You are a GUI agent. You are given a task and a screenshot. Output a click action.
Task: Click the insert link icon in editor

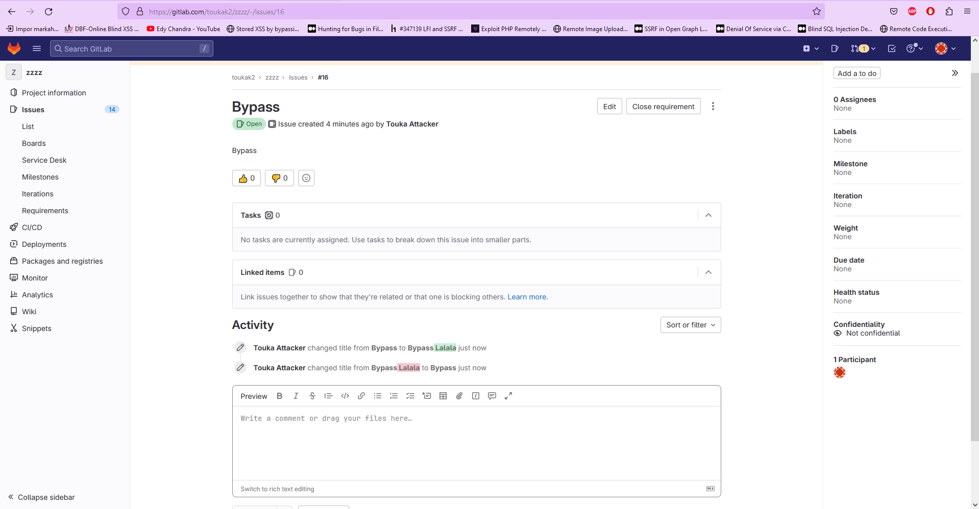point(361,396)
